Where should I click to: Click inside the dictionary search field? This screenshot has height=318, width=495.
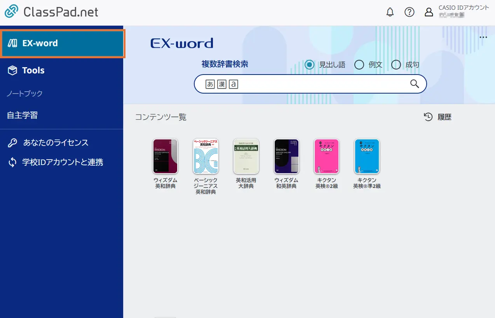pos(310,84)
